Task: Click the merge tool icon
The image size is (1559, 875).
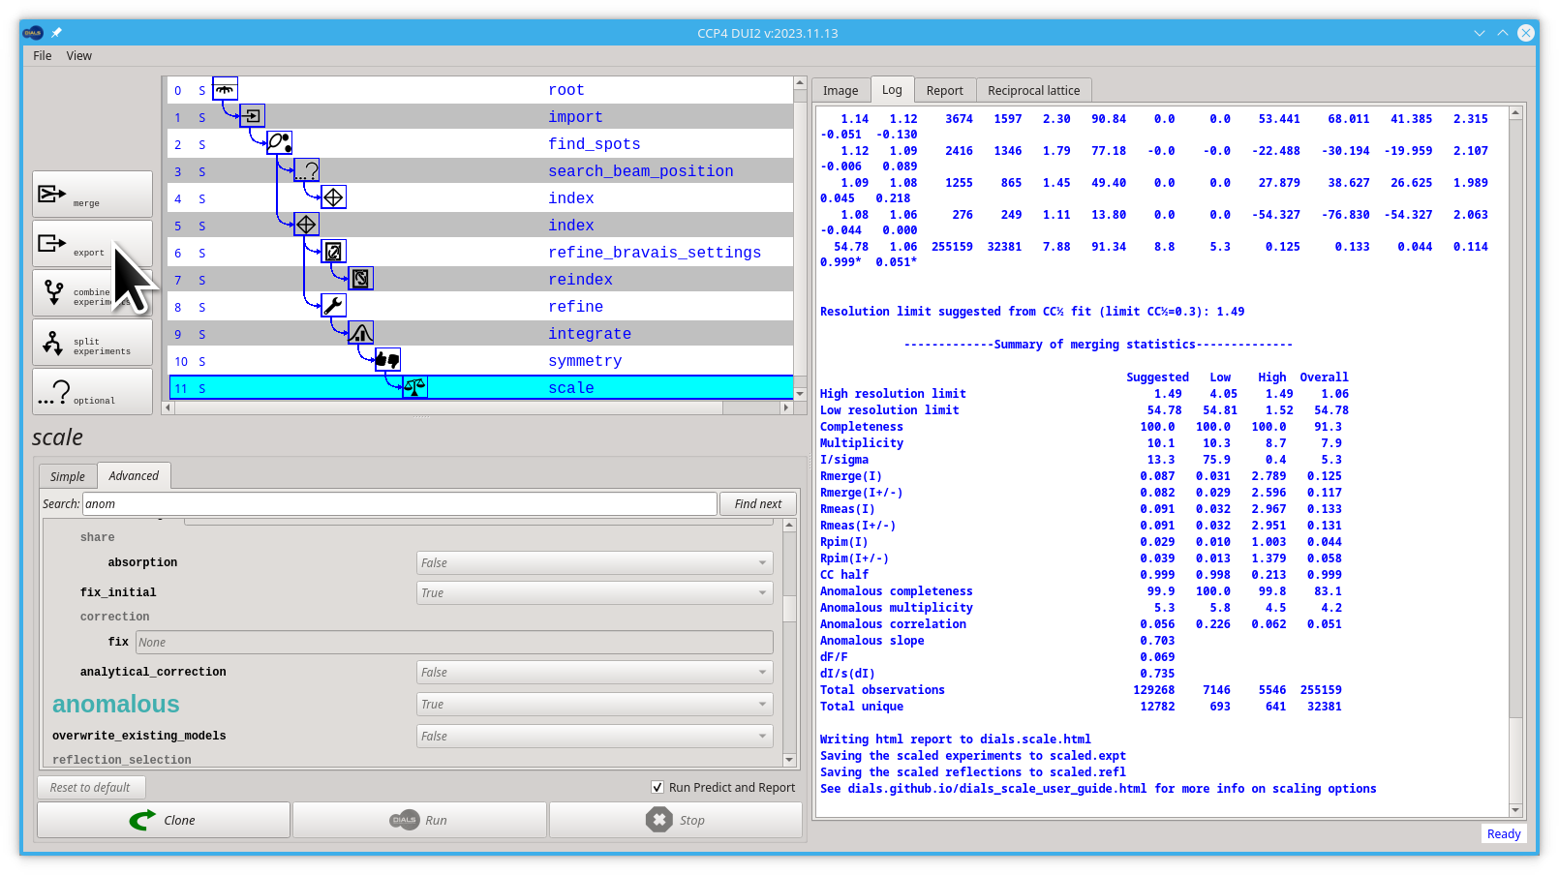Action: coord(52,194)
